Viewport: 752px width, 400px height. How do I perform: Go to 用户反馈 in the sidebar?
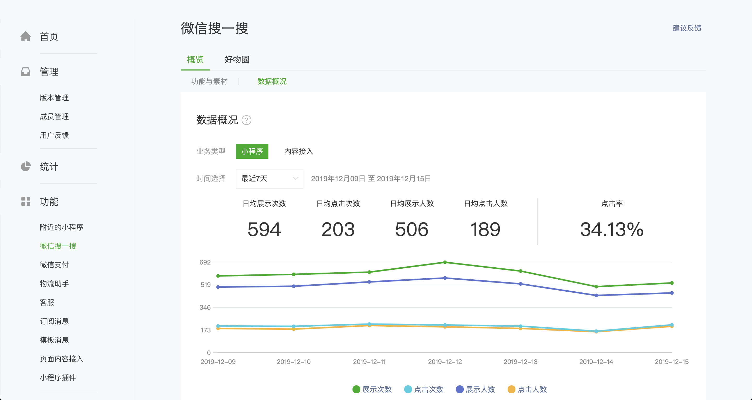pyautogui.click(x=54, y=135)
